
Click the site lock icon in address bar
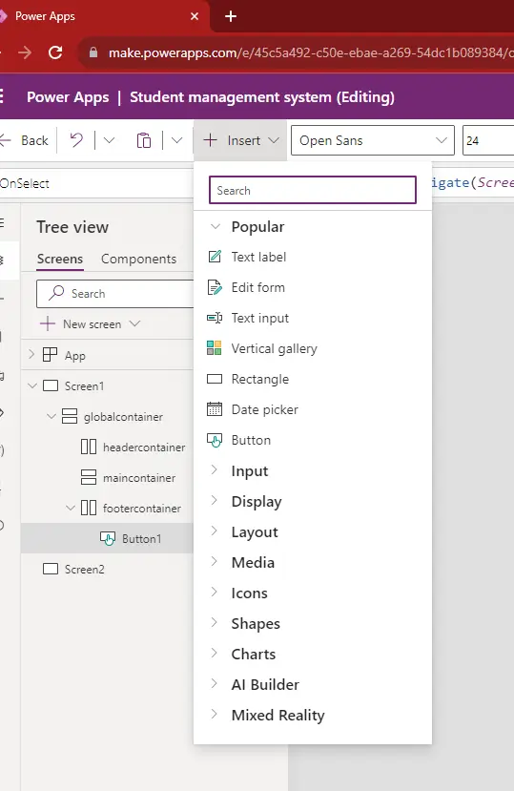(x=93, y=52)
